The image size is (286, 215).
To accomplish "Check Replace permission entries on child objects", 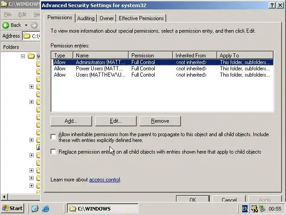I will pyautogui.click(x=53, y=151).
